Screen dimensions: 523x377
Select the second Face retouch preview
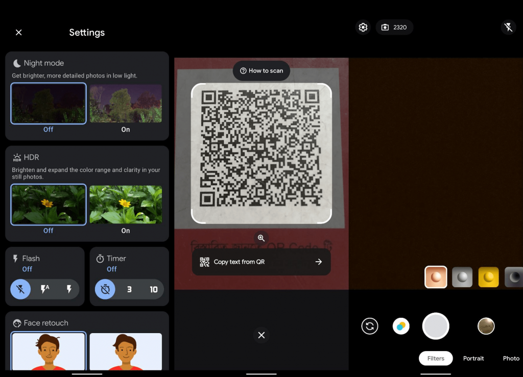tap(126, 351)
